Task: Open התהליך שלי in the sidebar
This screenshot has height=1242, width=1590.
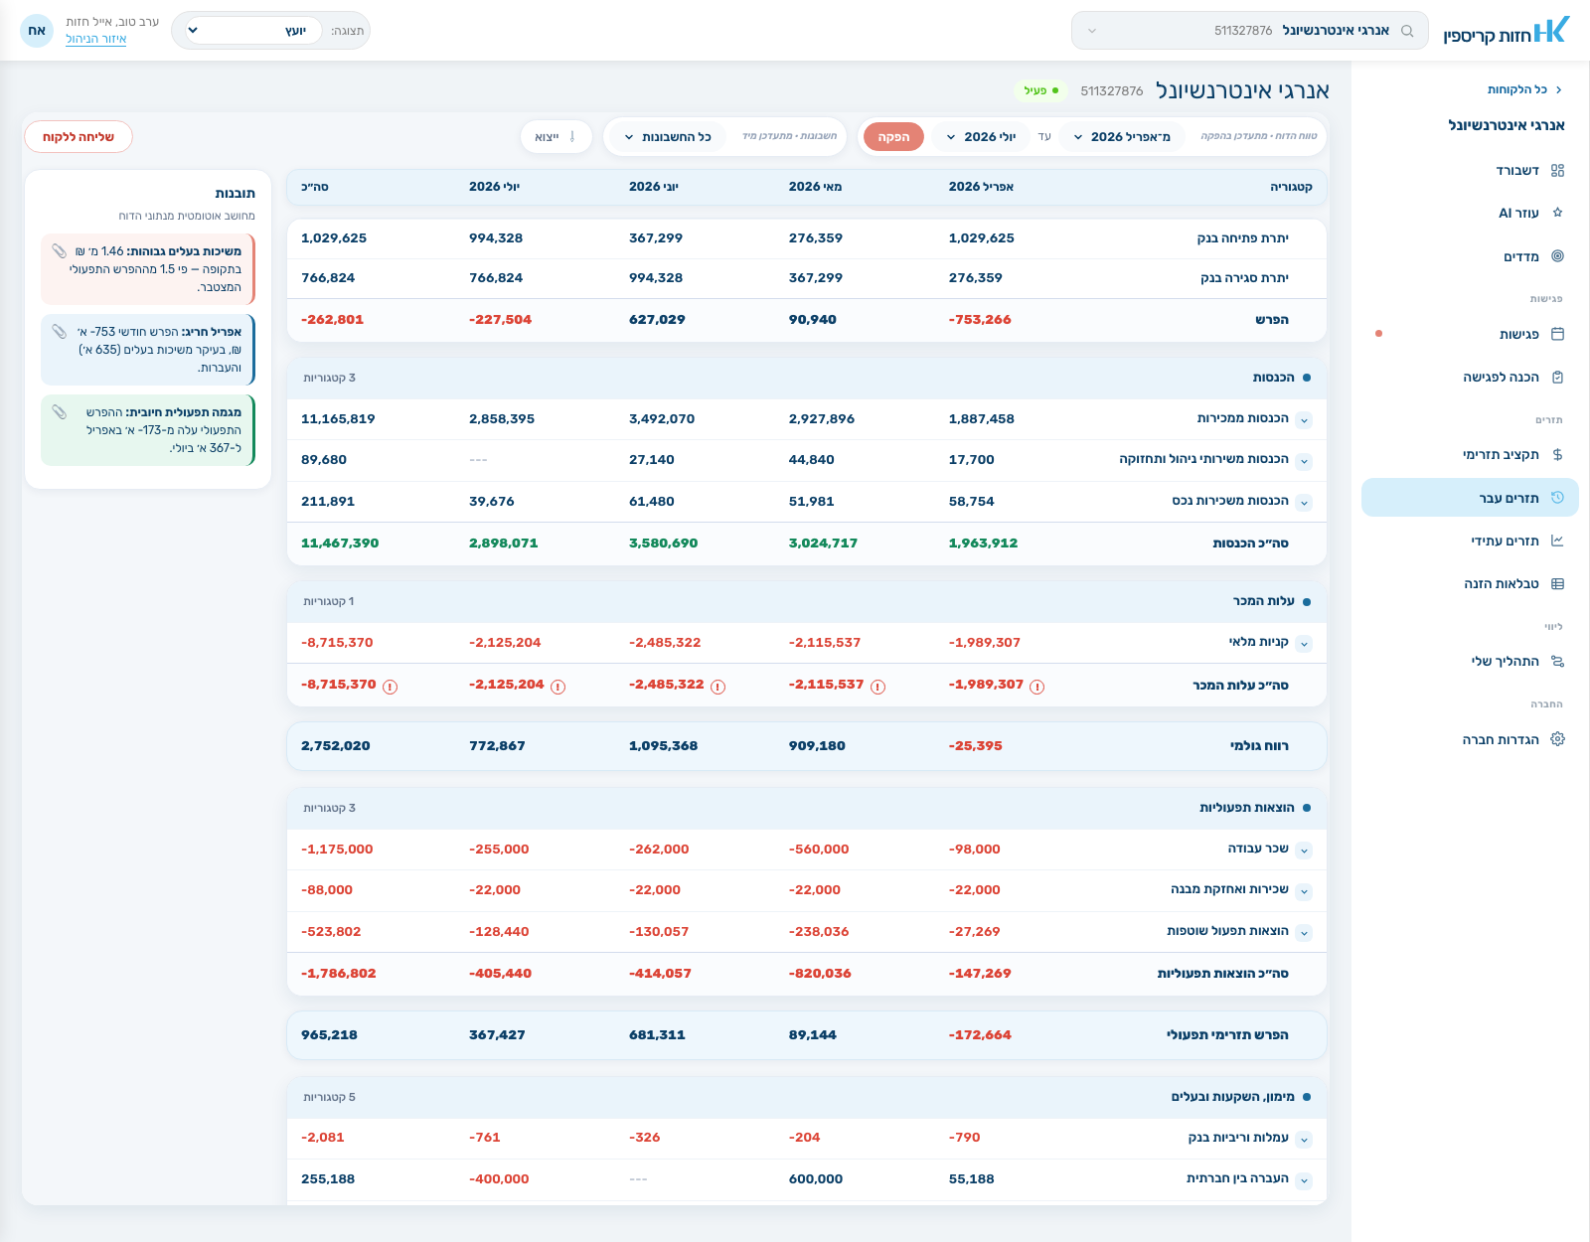Action: coord(1470,662)
